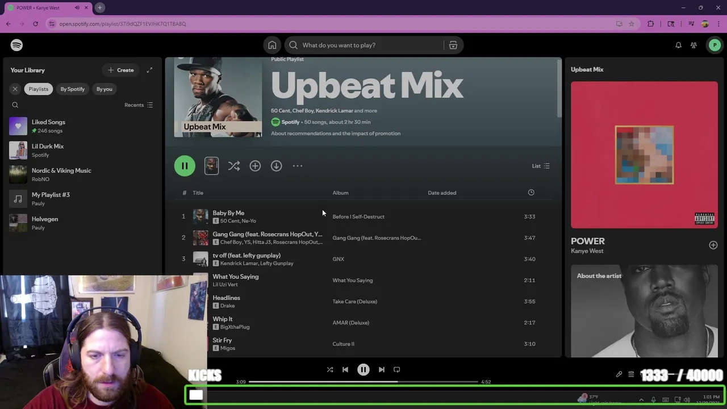Toggle repeat in the player bar

[397, 369]
